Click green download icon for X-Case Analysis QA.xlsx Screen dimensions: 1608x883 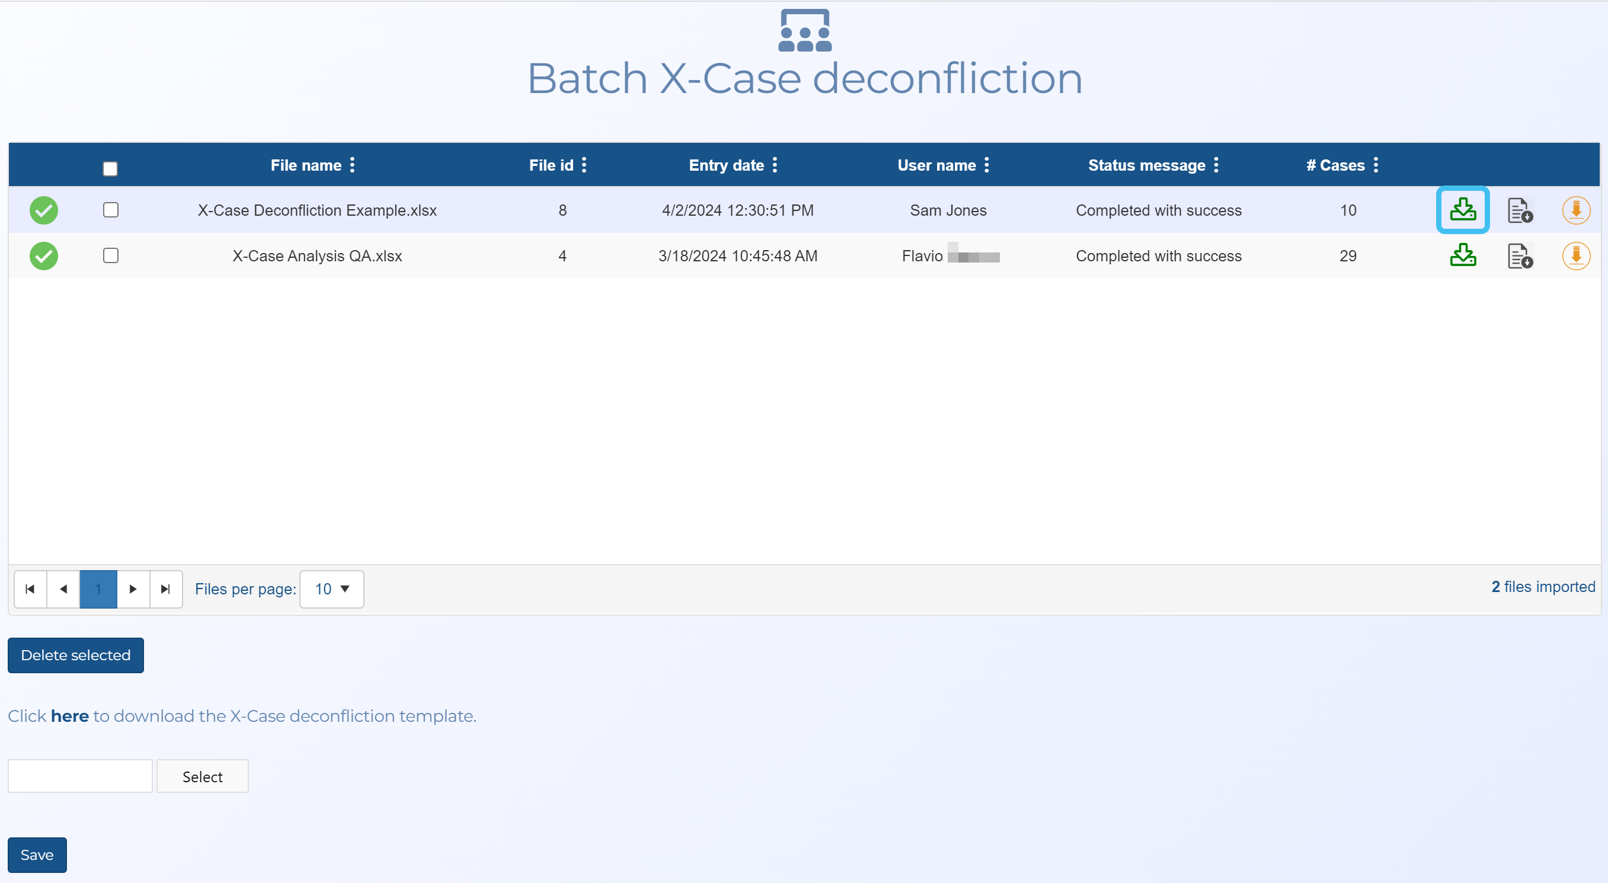pos(1463,255)
